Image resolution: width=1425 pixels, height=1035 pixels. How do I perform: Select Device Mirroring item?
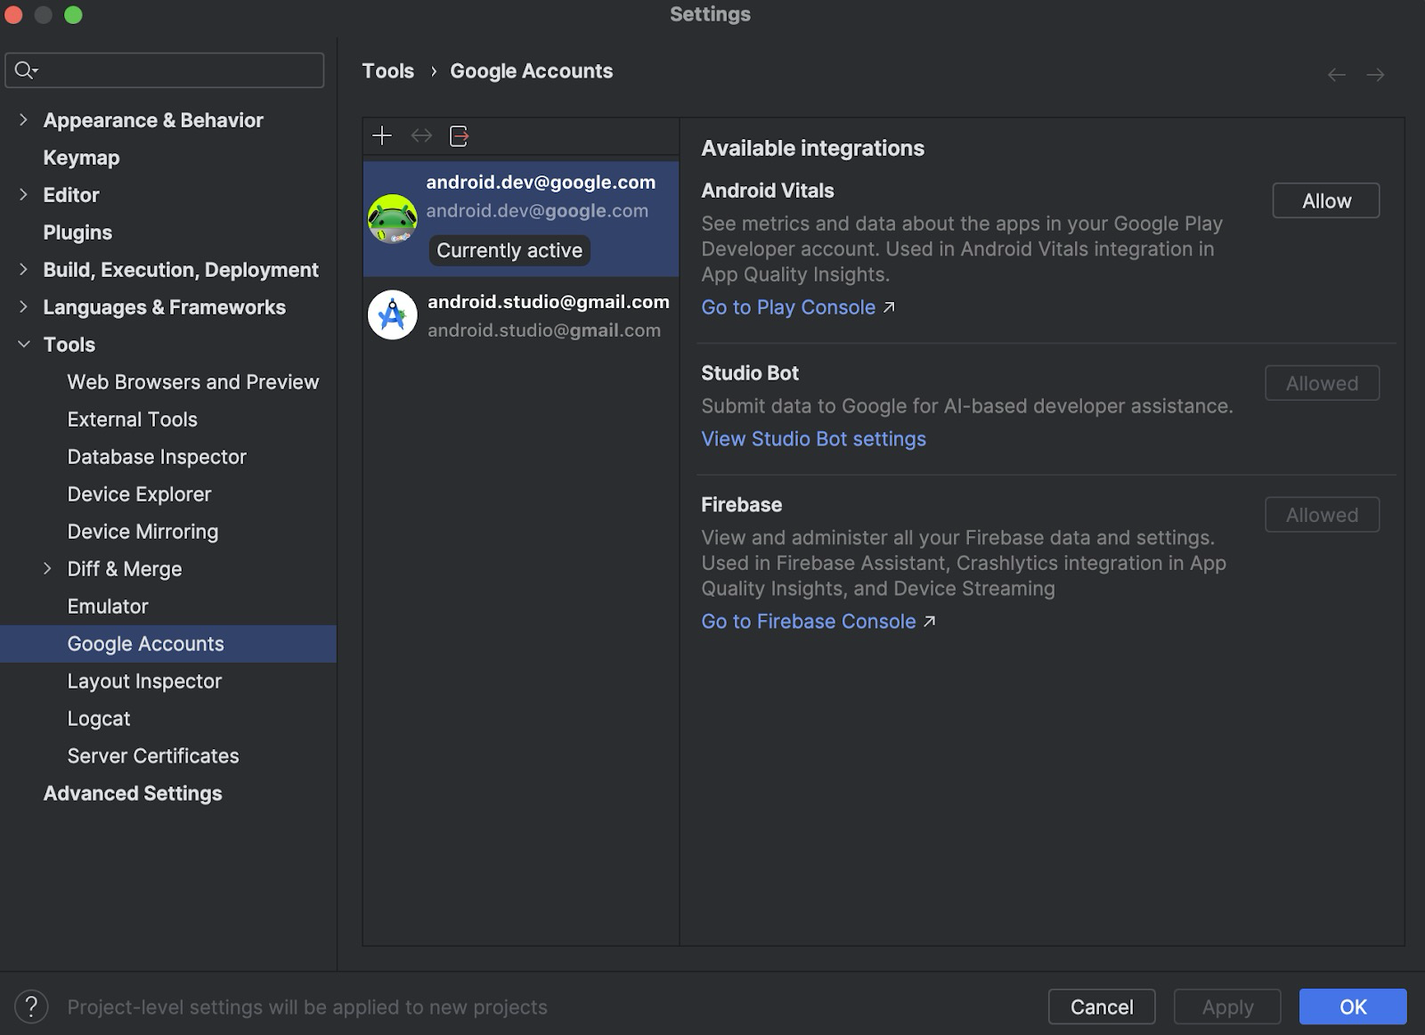142,532
